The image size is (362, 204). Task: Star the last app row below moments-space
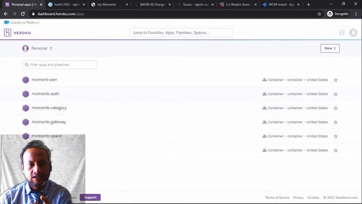tap(335, 151)
